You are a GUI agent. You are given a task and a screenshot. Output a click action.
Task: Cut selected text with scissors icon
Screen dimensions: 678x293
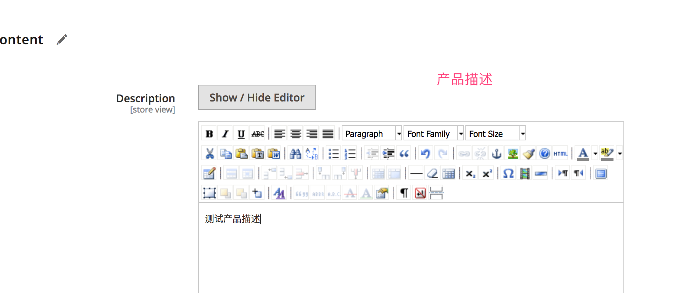[x=209, y=153]
